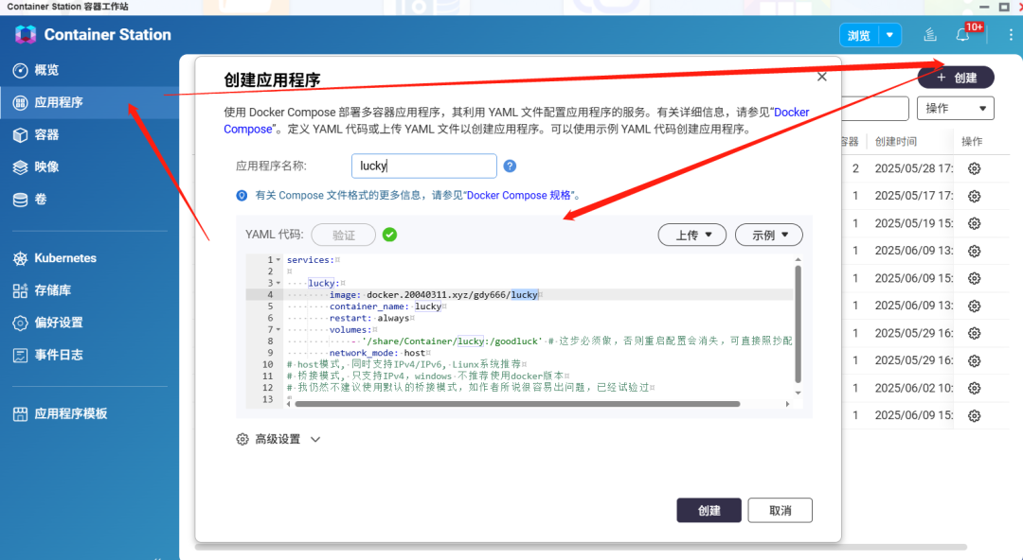Click the 操作 column header
This screenshot has height=560, width=1023.
[x=972, y=142]
